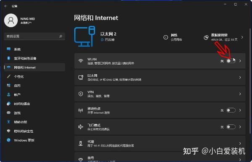Click the dial-up phone icon
The height and width of the screenshot is (162, 252).
[81, 159]
